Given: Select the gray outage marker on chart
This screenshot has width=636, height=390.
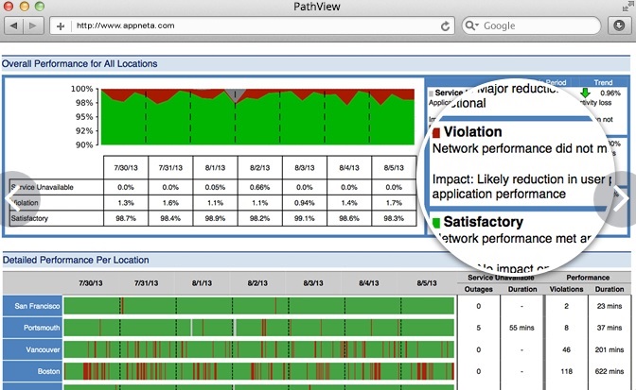Looking at the screenshot, I should [236, 95].
